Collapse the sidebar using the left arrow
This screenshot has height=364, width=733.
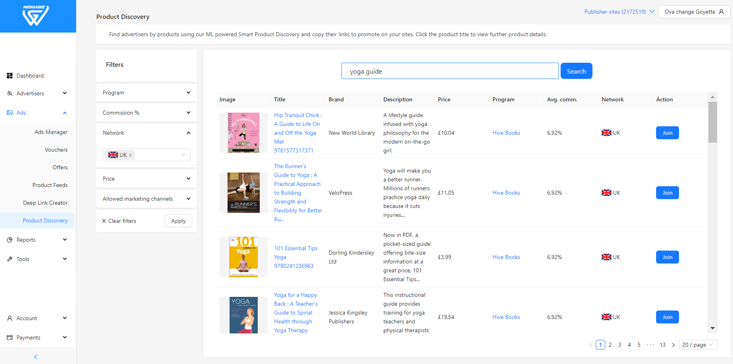pos(35,356)
